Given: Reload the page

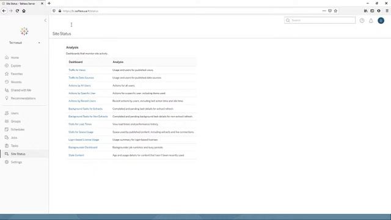Looking at the screenshot, I should coord(17,11).
